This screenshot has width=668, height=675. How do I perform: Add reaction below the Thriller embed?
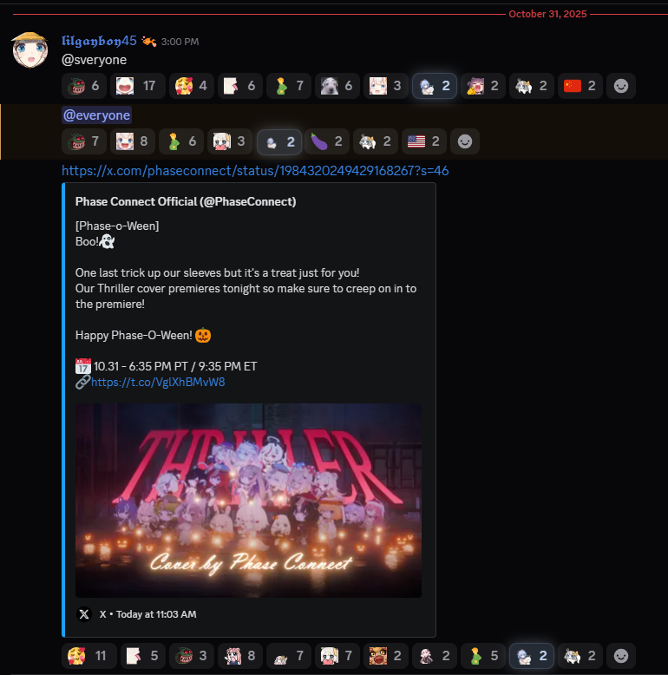point(620,656)
